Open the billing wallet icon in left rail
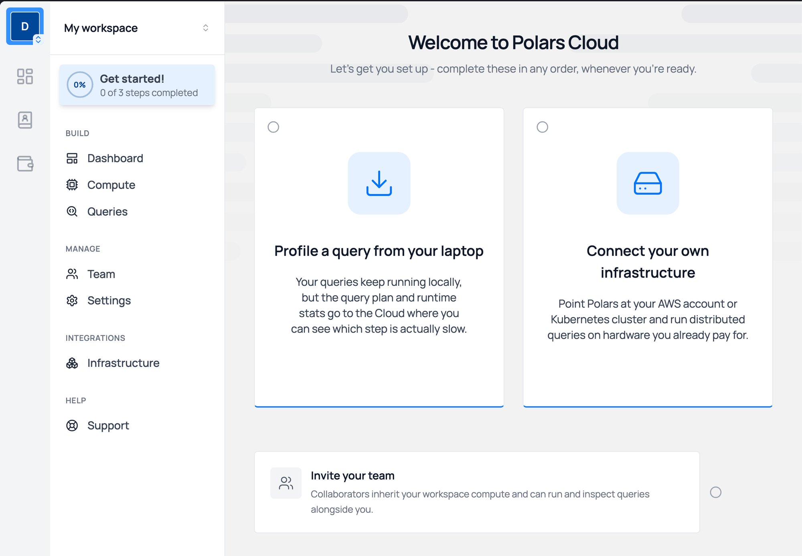This screenshot has width=802, height=556. click(x=25, y=164)
